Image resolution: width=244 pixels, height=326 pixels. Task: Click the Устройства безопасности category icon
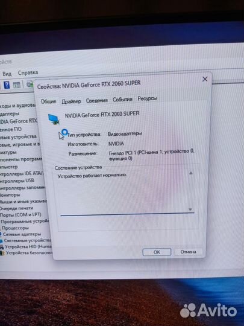click(2, 253)
